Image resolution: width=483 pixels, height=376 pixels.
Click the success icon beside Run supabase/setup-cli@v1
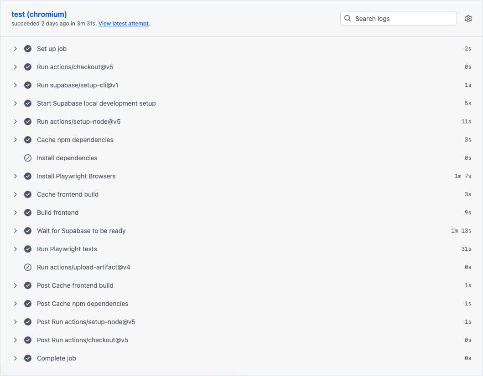pos(28,85)
